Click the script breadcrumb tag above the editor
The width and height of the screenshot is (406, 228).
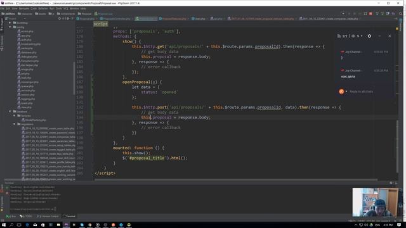(100, 24)
